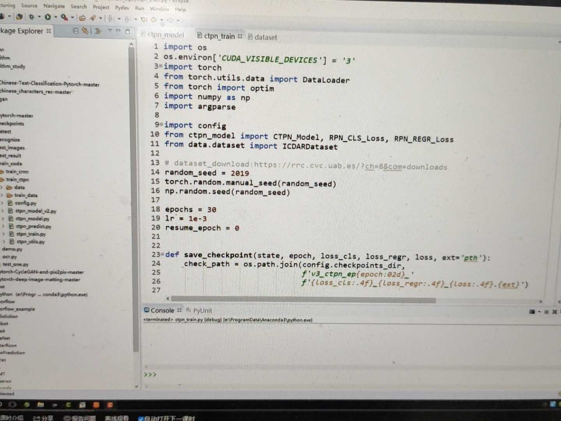
Task: Select ctpn_predict.py in Package Explorer
Action: coord(30,226)
